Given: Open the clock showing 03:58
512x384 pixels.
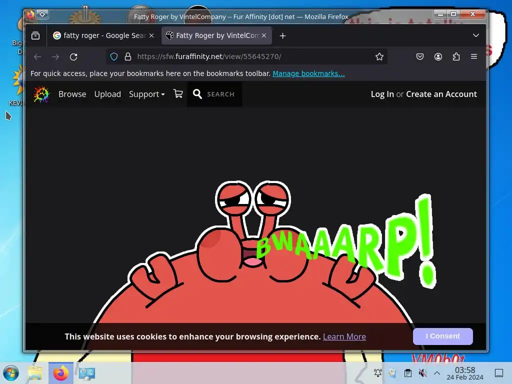Looking at the screenshot, I should [x=465, y=373].
